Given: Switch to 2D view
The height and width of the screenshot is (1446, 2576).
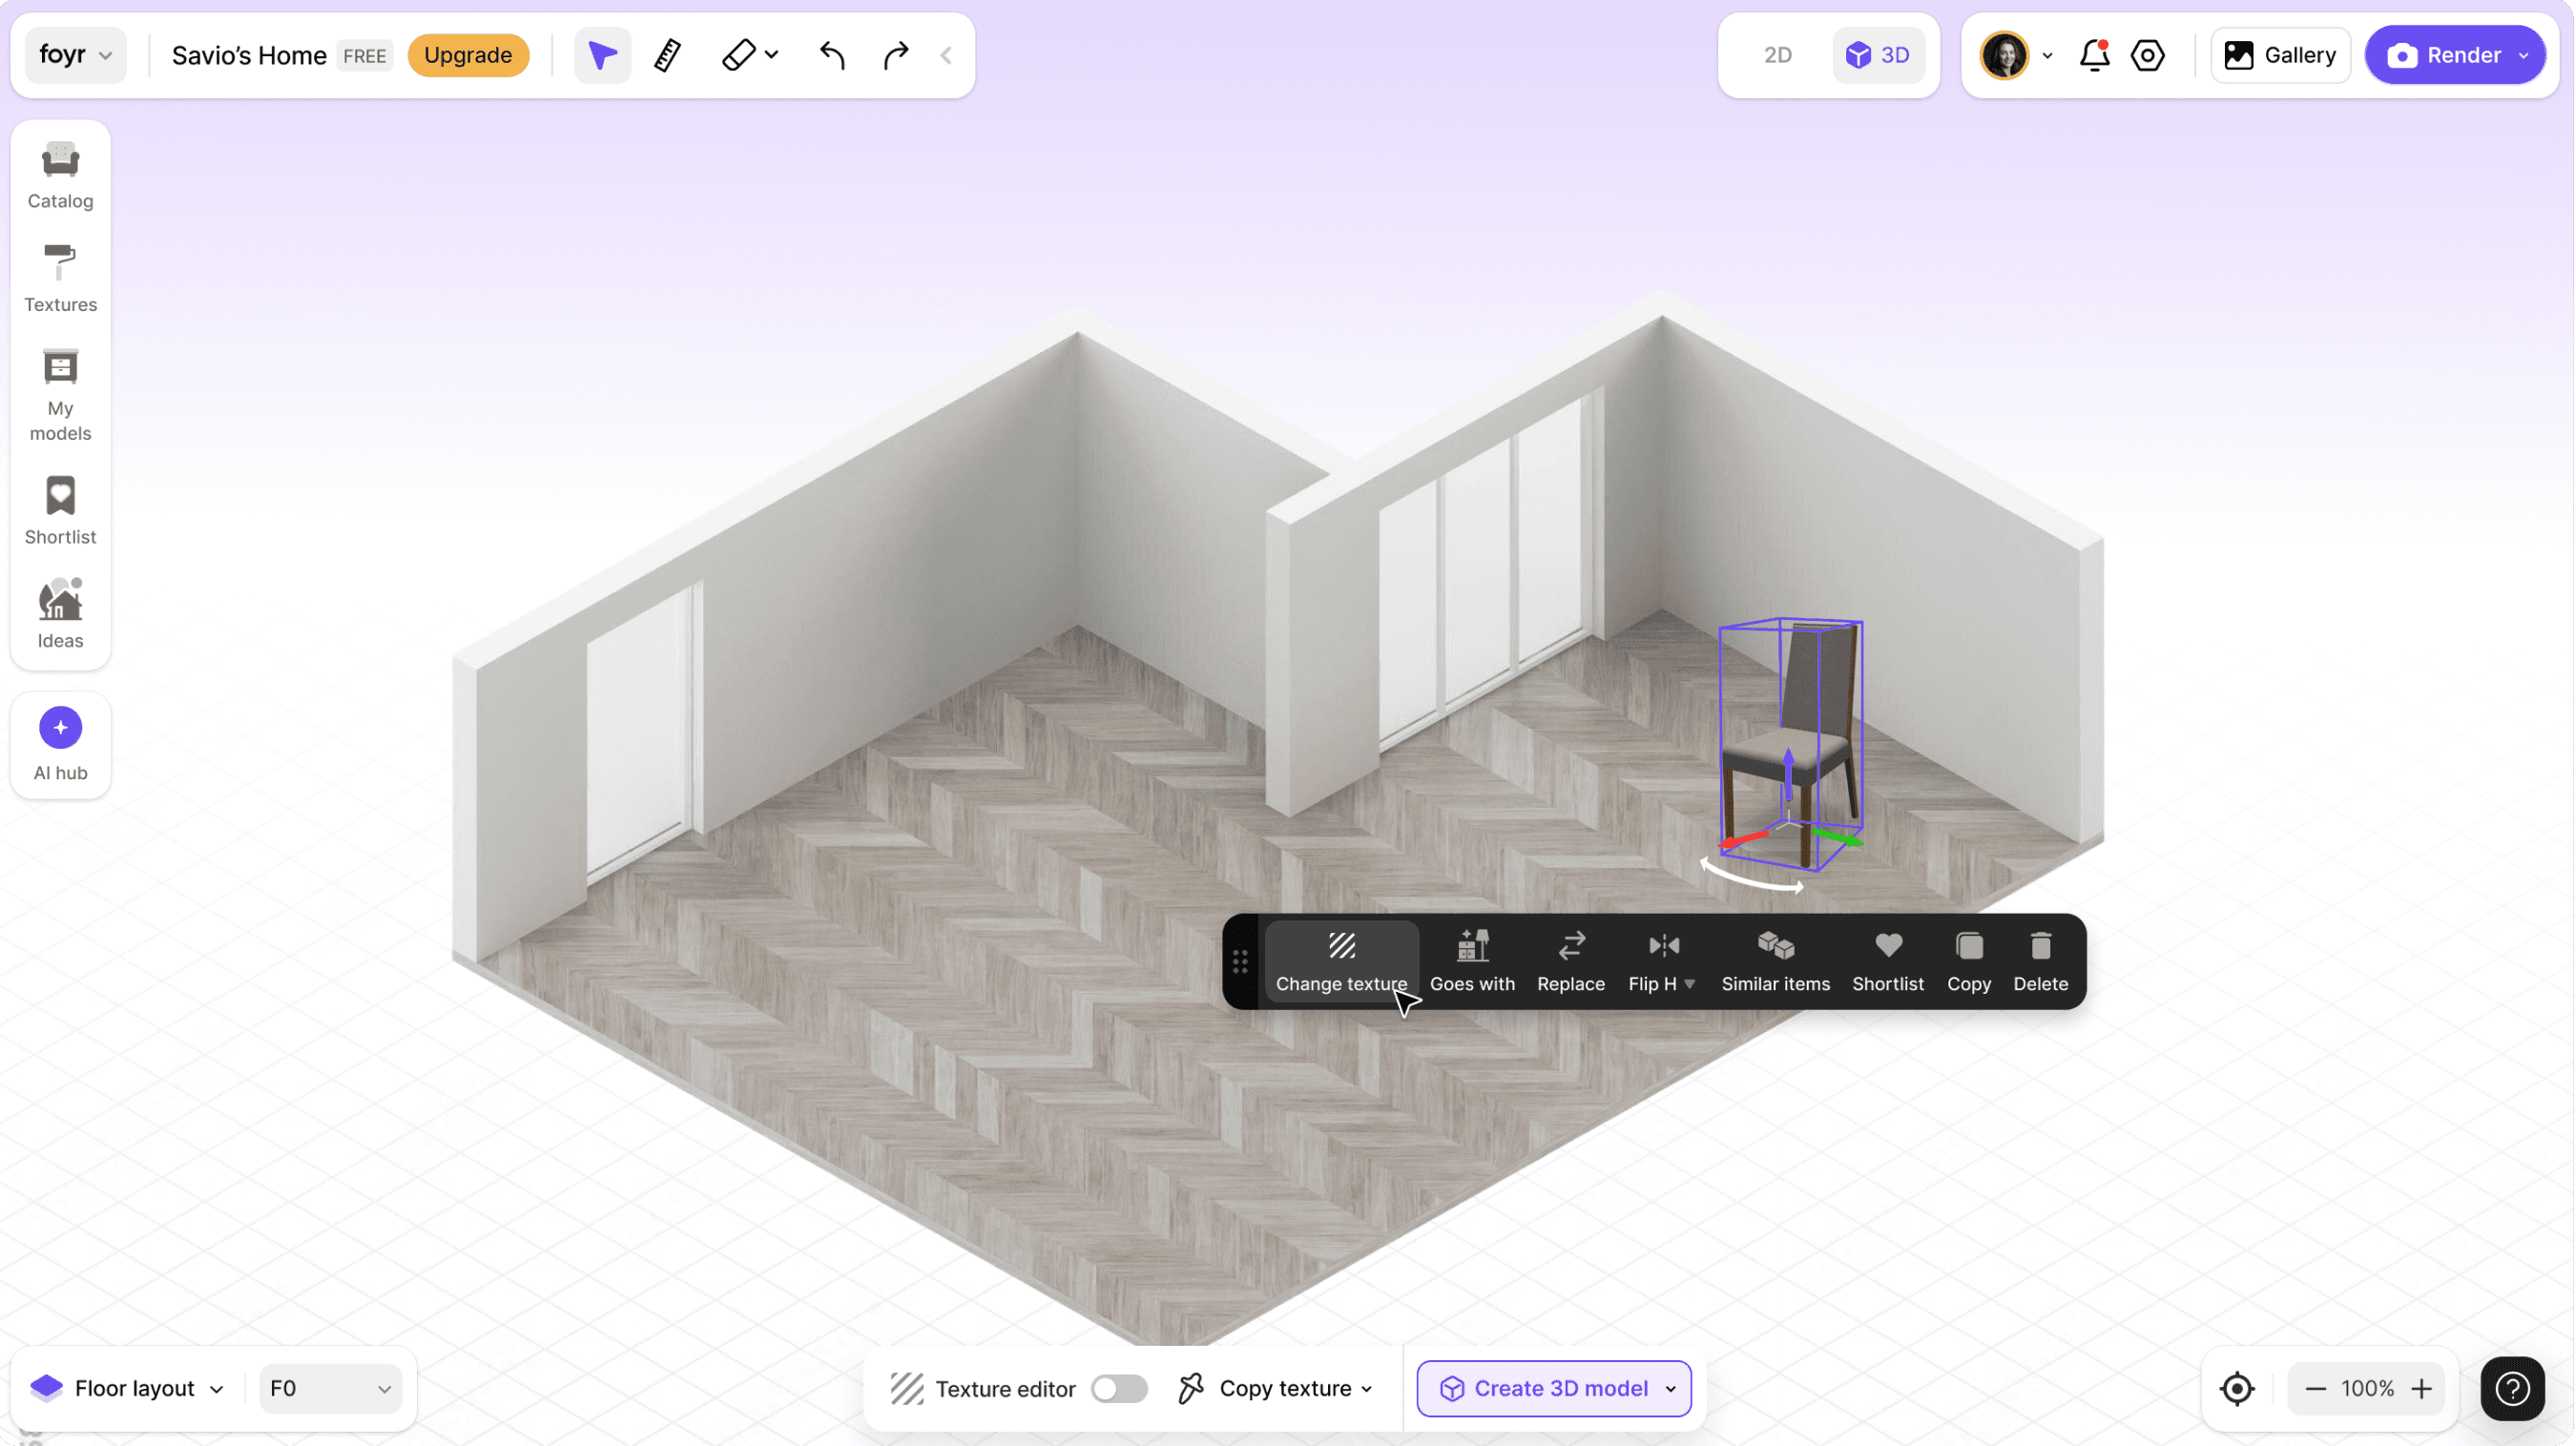Looking at the screenshot, I should (x=1777, y=55).
